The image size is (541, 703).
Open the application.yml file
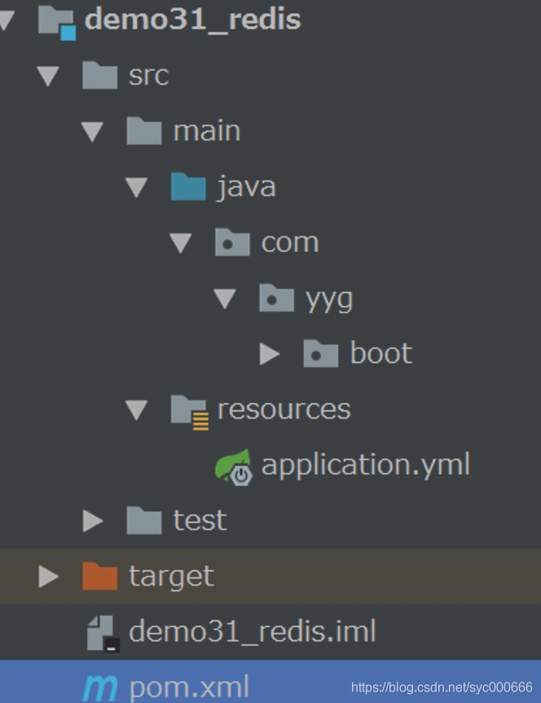pos(365,464)
